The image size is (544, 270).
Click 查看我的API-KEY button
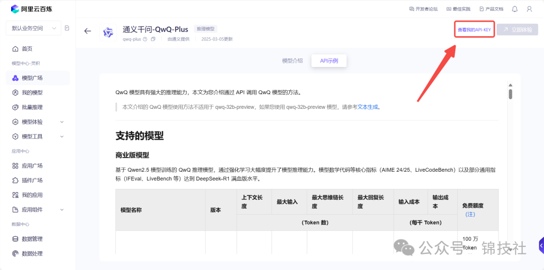474,30
